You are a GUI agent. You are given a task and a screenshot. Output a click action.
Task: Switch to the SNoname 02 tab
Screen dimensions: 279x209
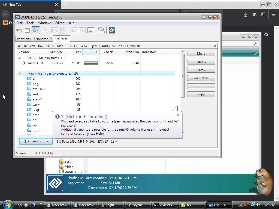click(43, 39)
